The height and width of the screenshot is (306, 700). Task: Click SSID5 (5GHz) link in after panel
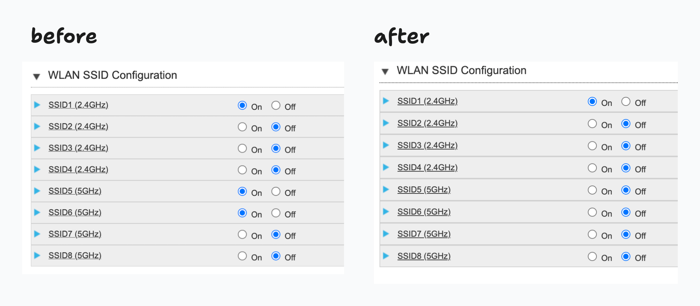[424, 190]
